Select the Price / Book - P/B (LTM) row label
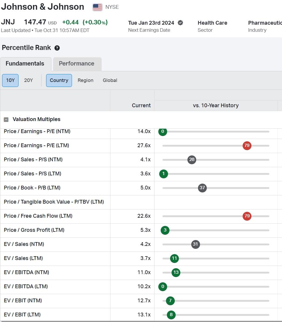282x322 pixels. click(x=32, y=188)
